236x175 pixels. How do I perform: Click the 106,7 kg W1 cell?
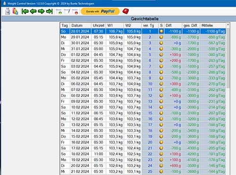point(115,31)
